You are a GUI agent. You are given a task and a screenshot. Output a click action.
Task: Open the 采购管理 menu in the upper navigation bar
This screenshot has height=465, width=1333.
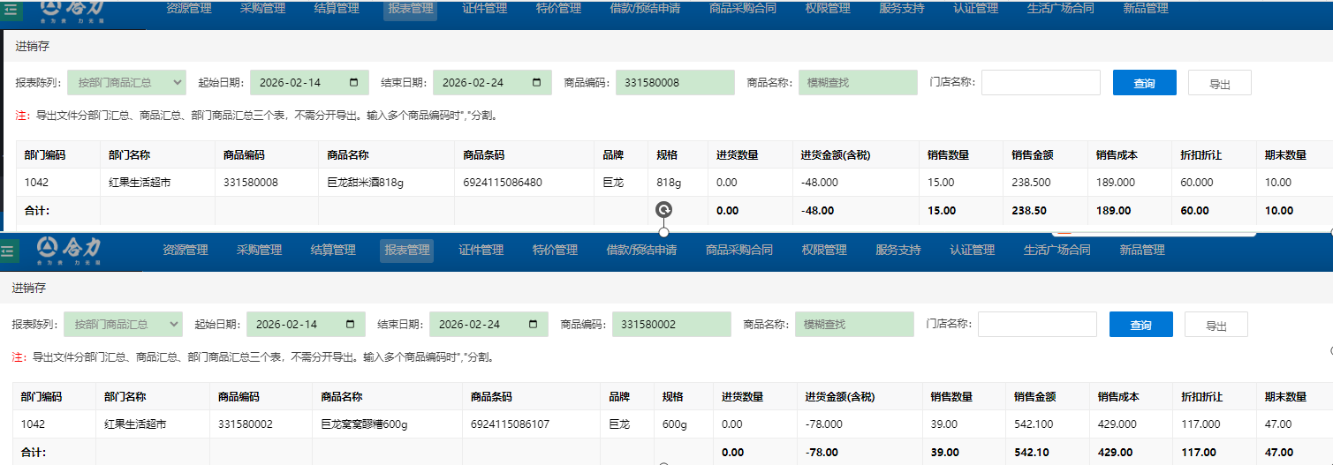tap(262, 9)
